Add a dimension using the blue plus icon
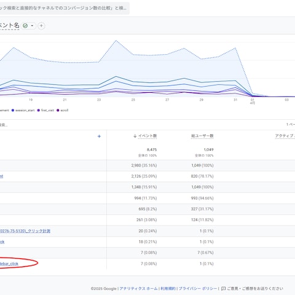 click(x=99, y=136)
